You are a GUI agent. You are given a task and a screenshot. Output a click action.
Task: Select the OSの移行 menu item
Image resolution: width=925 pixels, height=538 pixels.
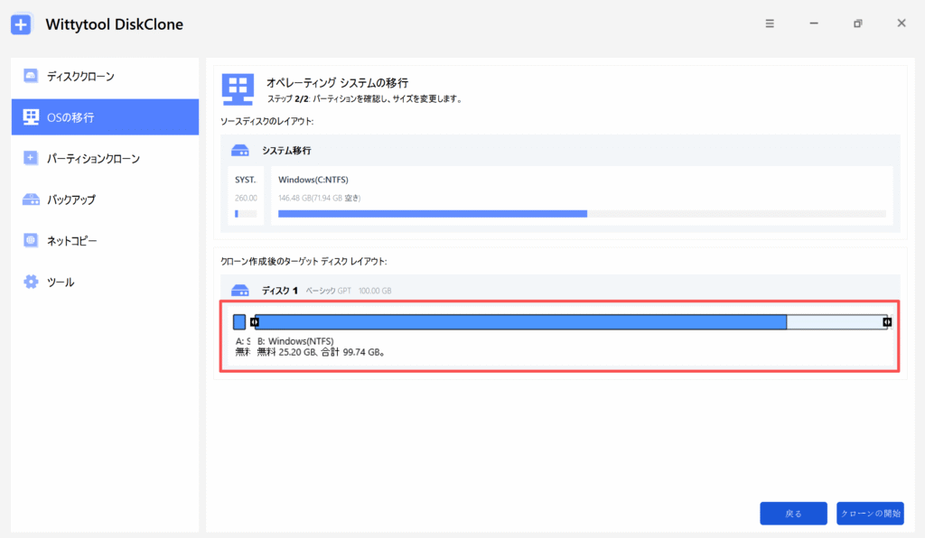(105, 117)
